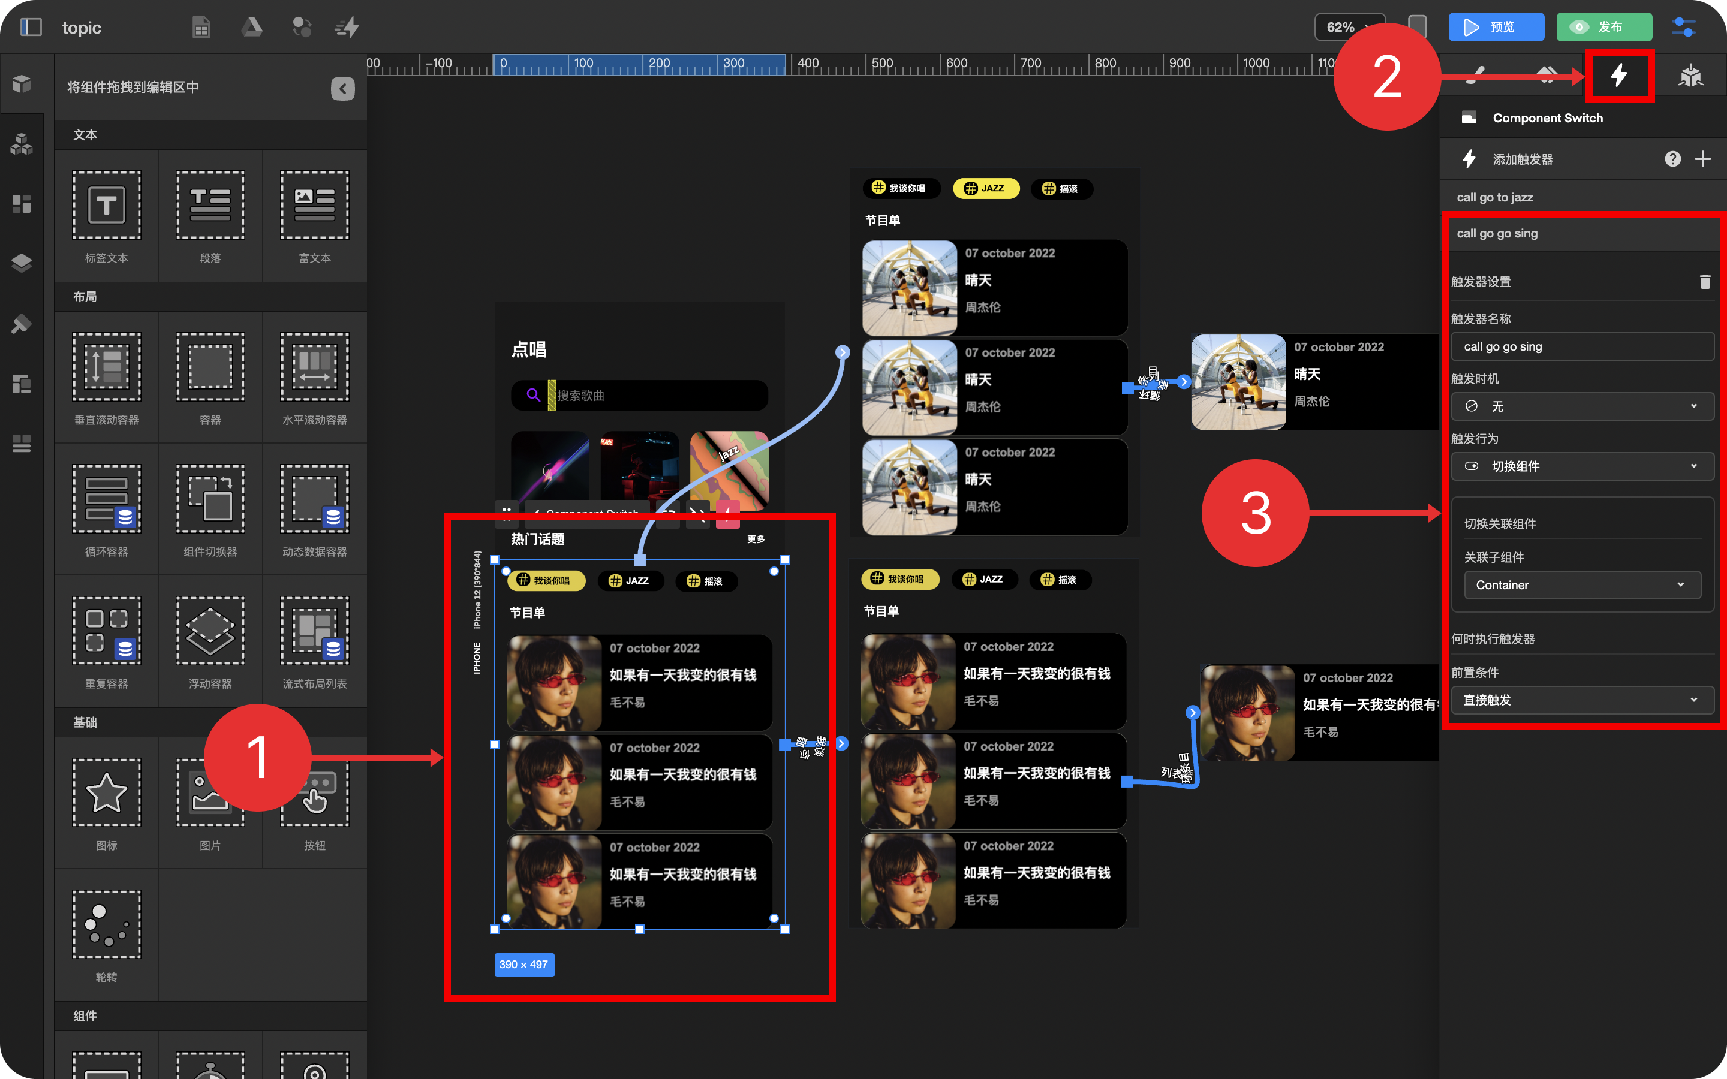Image resolution: width=1727 pixels, height=1079 pixels.
Task: Open the stacked cubes rail icon
Action: 22,144
